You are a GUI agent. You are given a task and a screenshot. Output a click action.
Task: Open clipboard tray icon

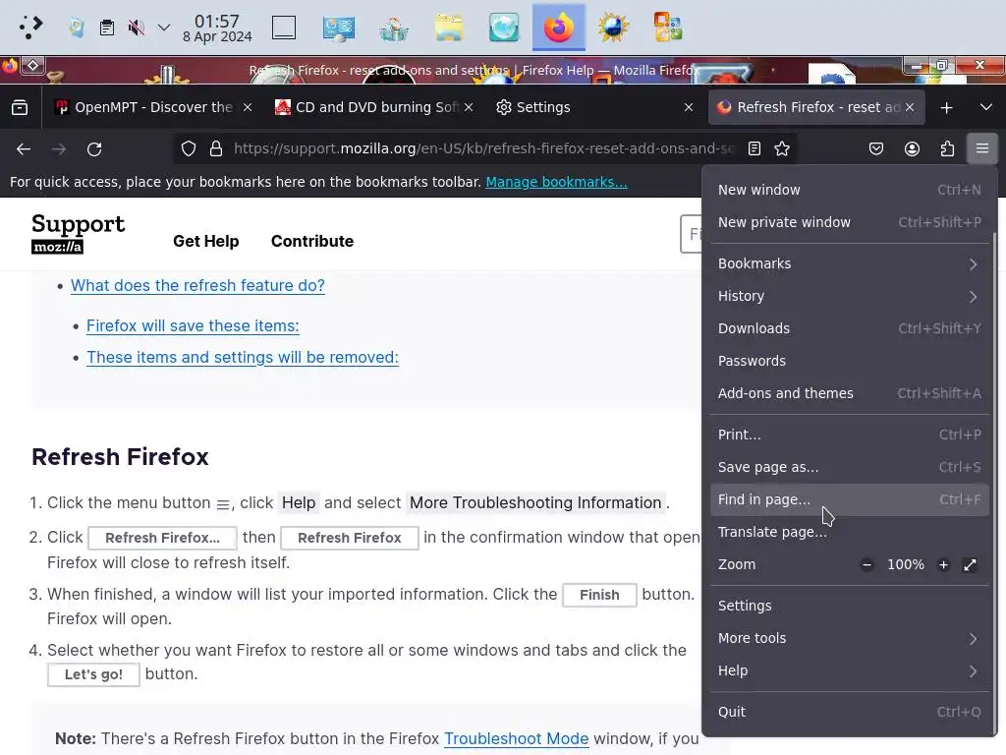coord(106,28)
